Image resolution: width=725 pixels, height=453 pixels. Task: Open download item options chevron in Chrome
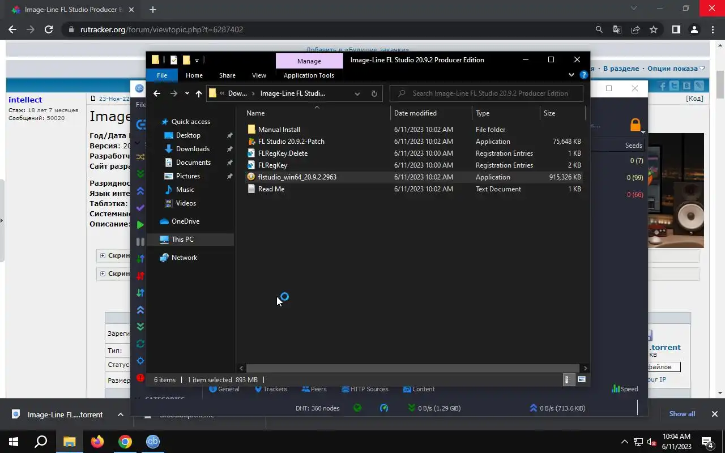pos(121,414)
